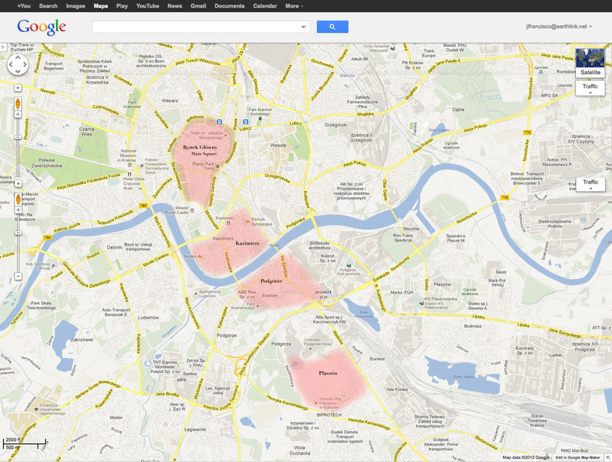Click the ogródek garden icon
This screenshot has height=462, width=612.
540,72
